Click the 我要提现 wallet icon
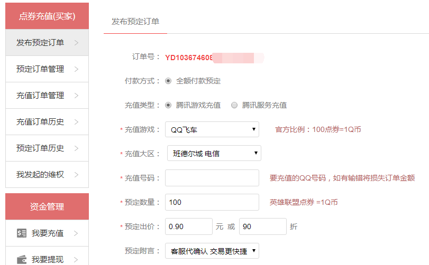The image size is (429, 265). pyautogui.click(x=22, y=259)
